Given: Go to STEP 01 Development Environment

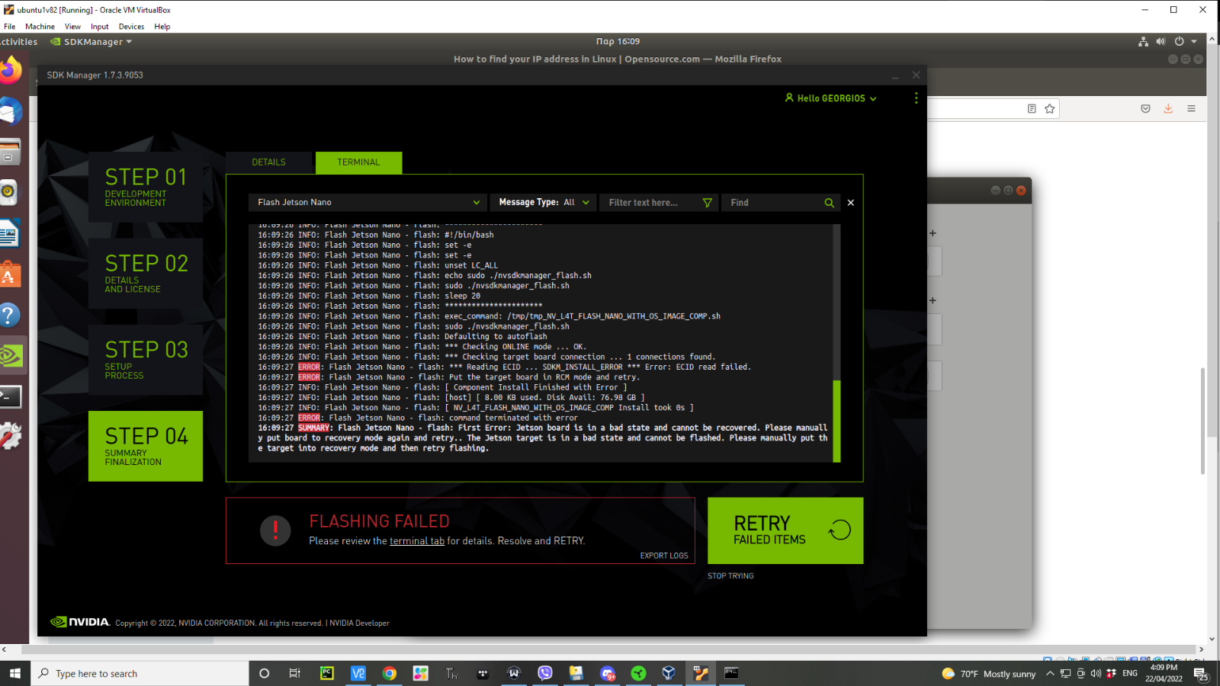Looking at the screenshot, I should point(146,187).
